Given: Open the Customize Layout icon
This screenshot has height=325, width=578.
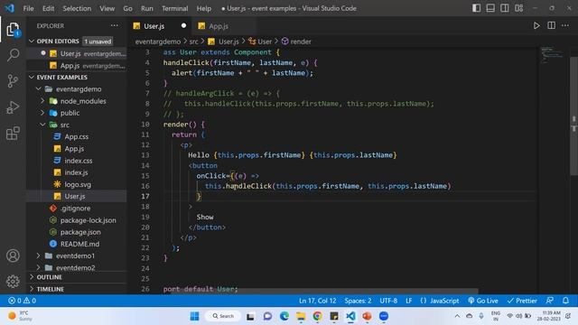Looking at the screenshot, I should pyautogui.click(x=519, y=8).
